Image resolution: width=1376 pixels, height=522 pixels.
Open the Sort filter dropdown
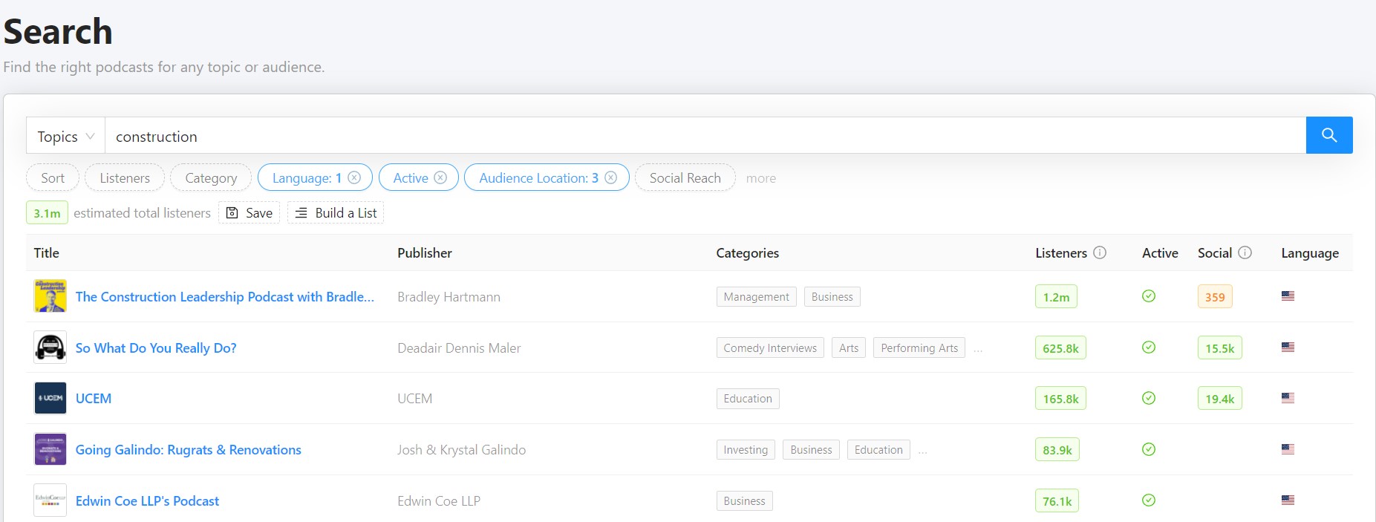(x=53, y=177)
